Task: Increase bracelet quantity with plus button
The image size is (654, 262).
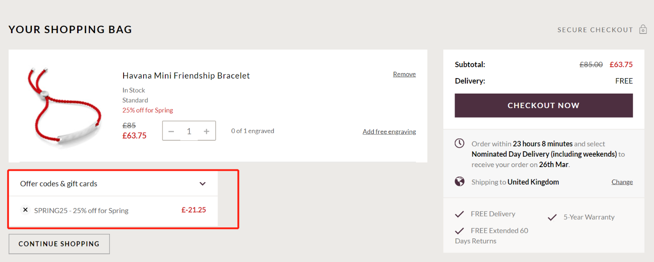Action: pyautogui.click(x=207, y=131)
